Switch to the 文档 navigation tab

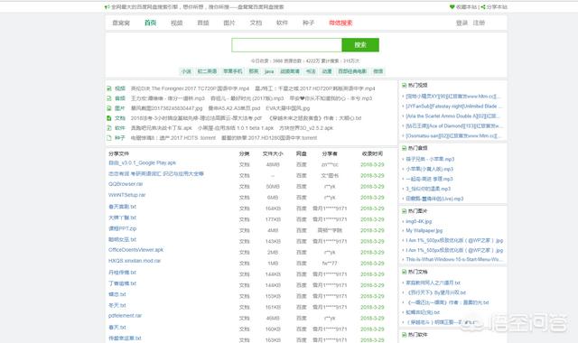click(256, 23)
